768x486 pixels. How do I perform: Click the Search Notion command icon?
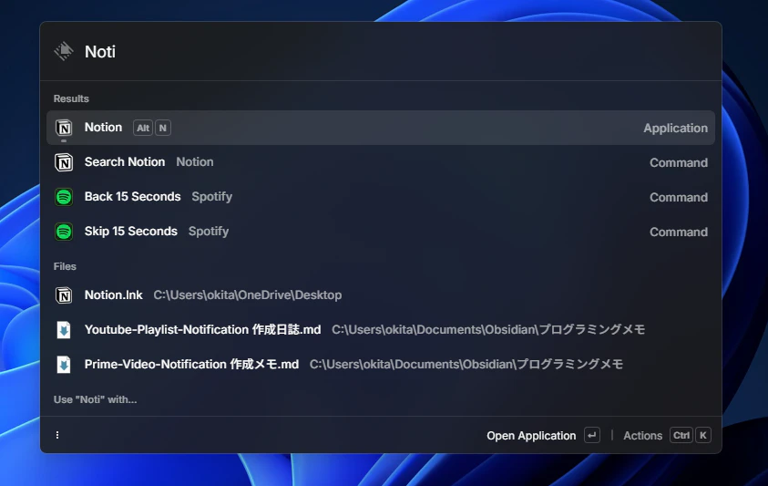(64, 162)
